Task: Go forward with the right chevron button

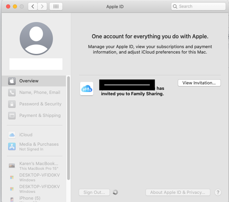Action: (42, 6)
